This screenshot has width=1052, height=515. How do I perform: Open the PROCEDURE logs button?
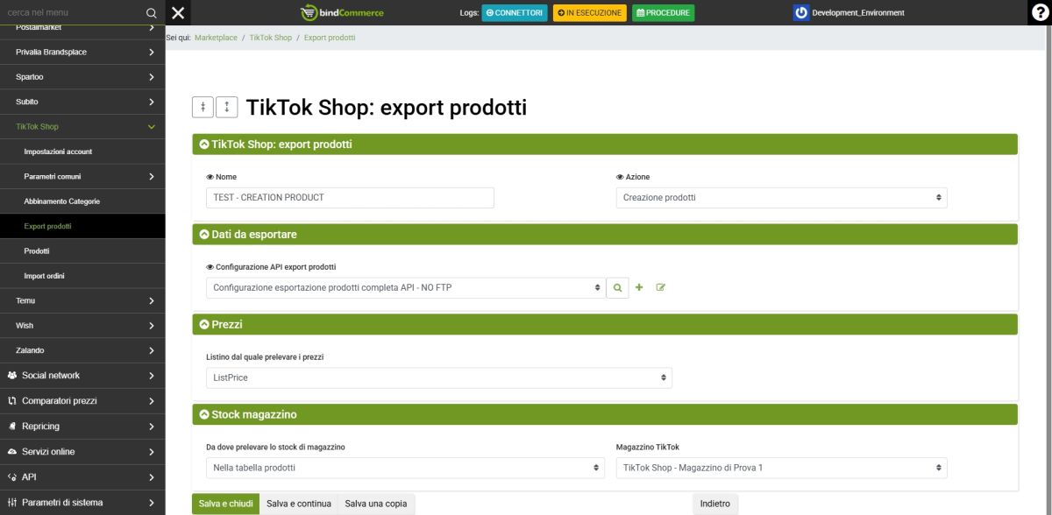(x=663, y=13)
